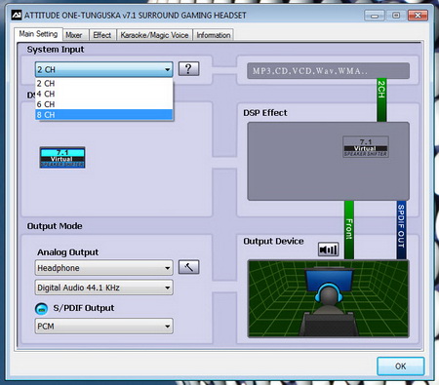Go to Karaoke/Magic Voice tab
This screenshot has width=439, height=385.
[154, 35]
